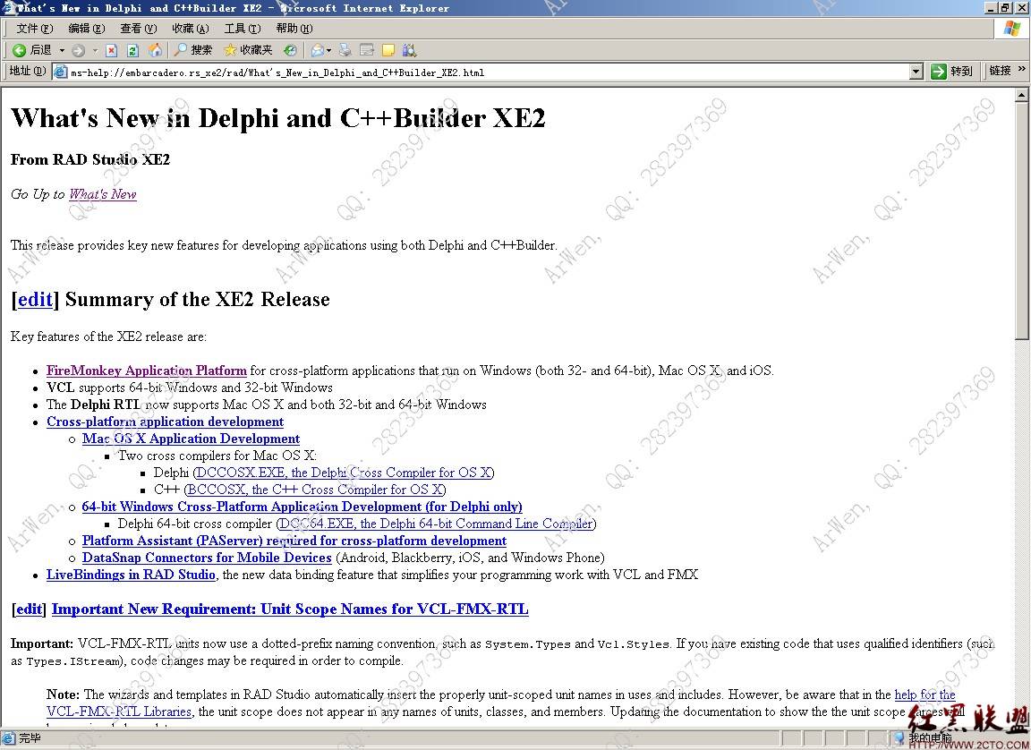Open the BCCOSX C++ Cross Compiler link
Image resolution: width=1031 pixels, height=750 pixels.
[314, 490]
